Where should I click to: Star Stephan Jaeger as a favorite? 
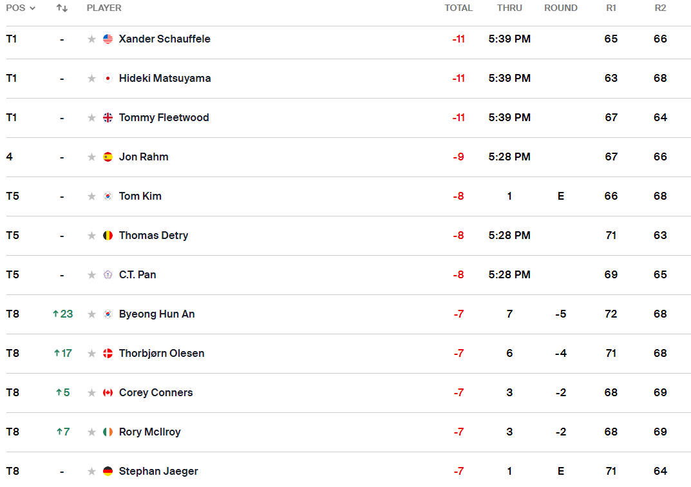91,471
